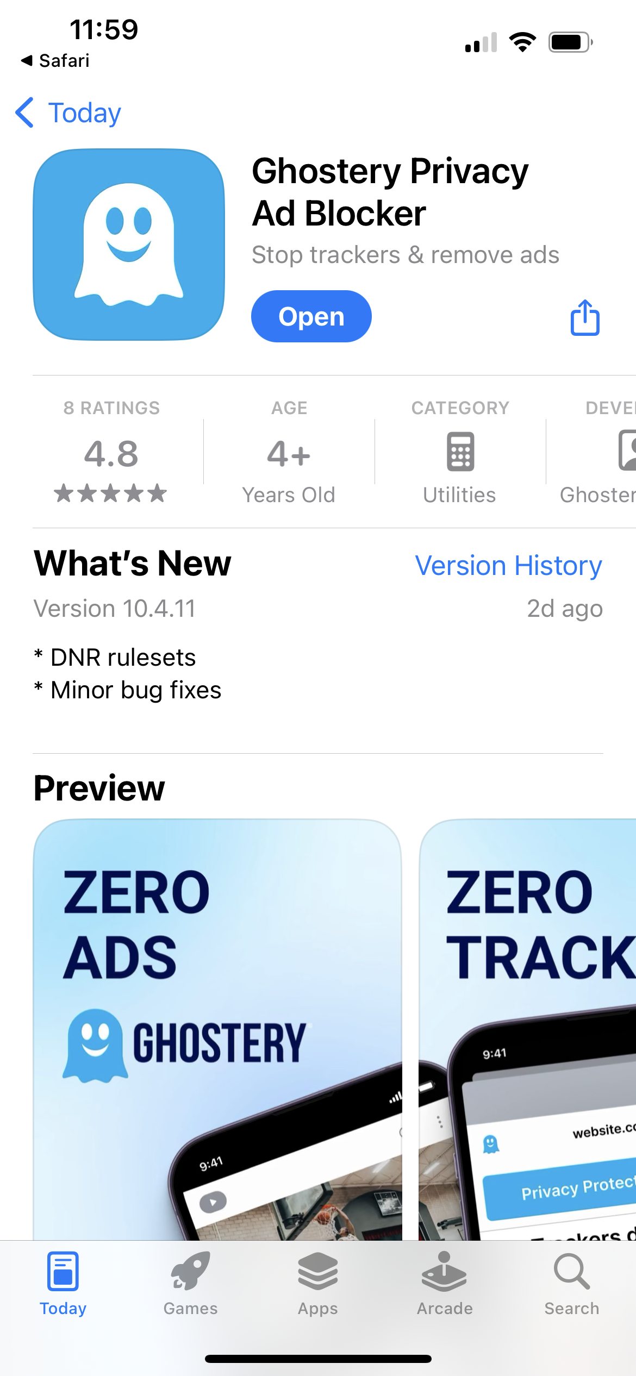Image resolution: width=636 pixels, height=1376 pixels.
Task: Open the installed Ghostery app
Action: 311,316
